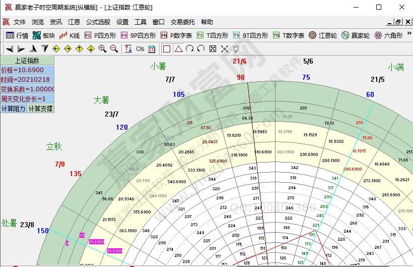The image size is (413, 267).
Task: Open the 赢家轮 tool
Action: [356, 35]
